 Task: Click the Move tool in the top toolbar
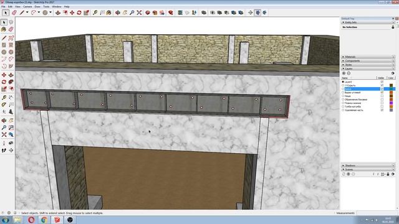pyautogui.click(x=72, y=12)
